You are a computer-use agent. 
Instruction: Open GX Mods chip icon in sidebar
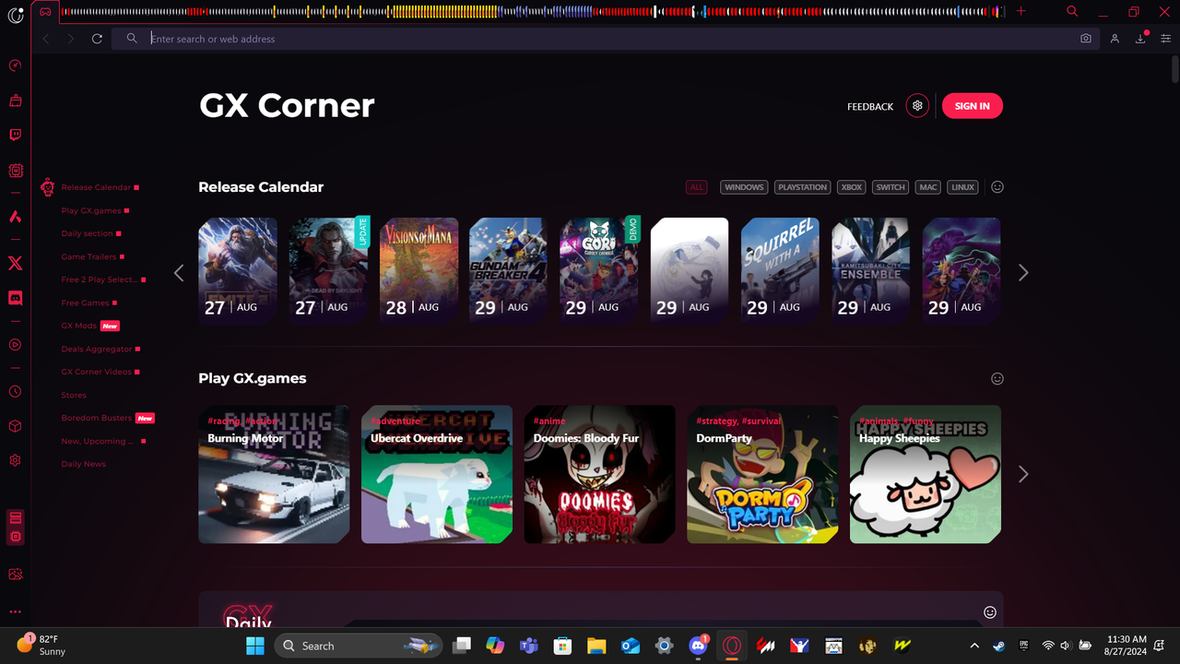[x=15, y=170]
